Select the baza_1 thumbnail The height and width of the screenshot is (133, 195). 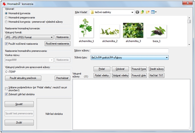tap(157, 31)
